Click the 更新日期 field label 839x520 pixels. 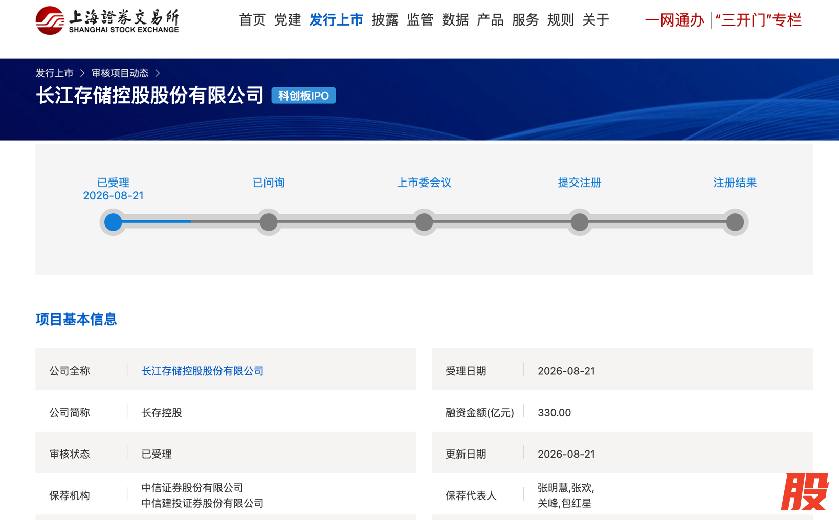466,454
